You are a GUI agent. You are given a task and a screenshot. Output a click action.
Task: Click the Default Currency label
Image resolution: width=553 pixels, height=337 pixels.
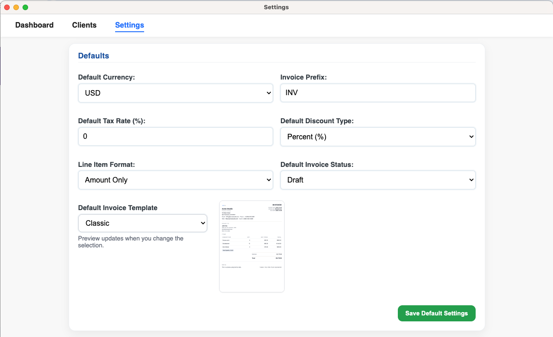click(106, 77)
